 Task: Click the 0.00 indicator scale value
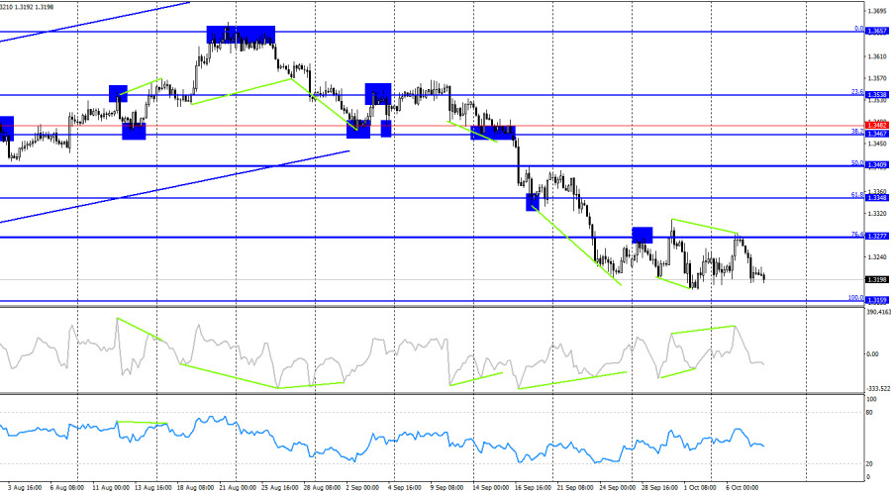(x=872, y=354)
